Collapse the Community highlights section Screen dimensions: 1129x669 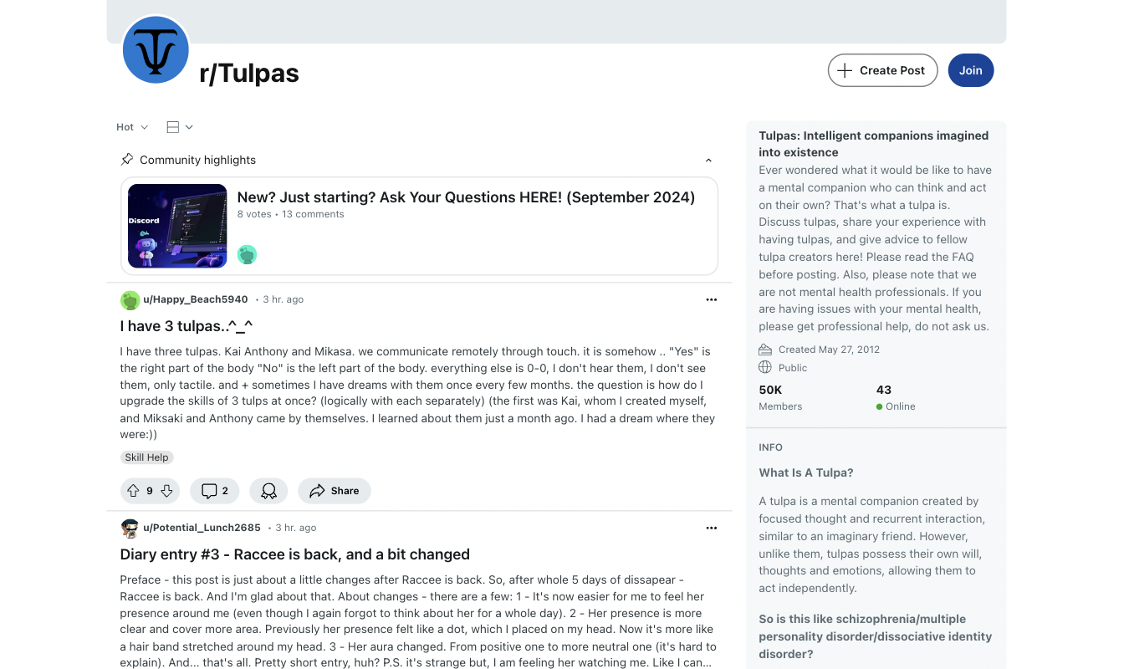point(708,160)
